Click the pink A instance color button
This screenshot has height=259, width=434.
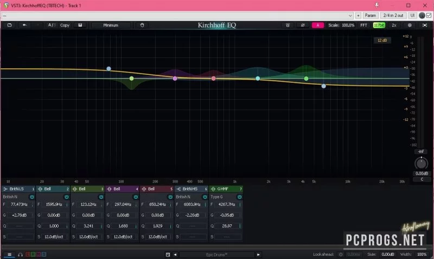(x=318, y=25)
